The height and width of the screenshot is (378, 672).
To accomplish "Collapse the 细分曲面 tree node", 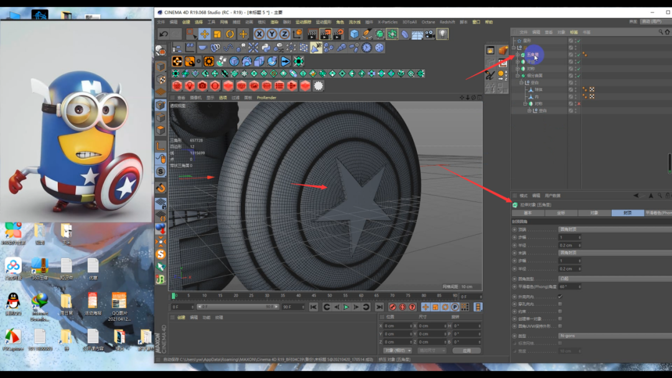I will (x=518, y=75).
